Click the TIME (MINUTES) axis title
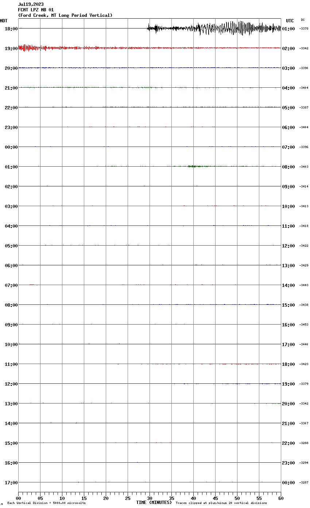310x508 pixels. (154, 503)
